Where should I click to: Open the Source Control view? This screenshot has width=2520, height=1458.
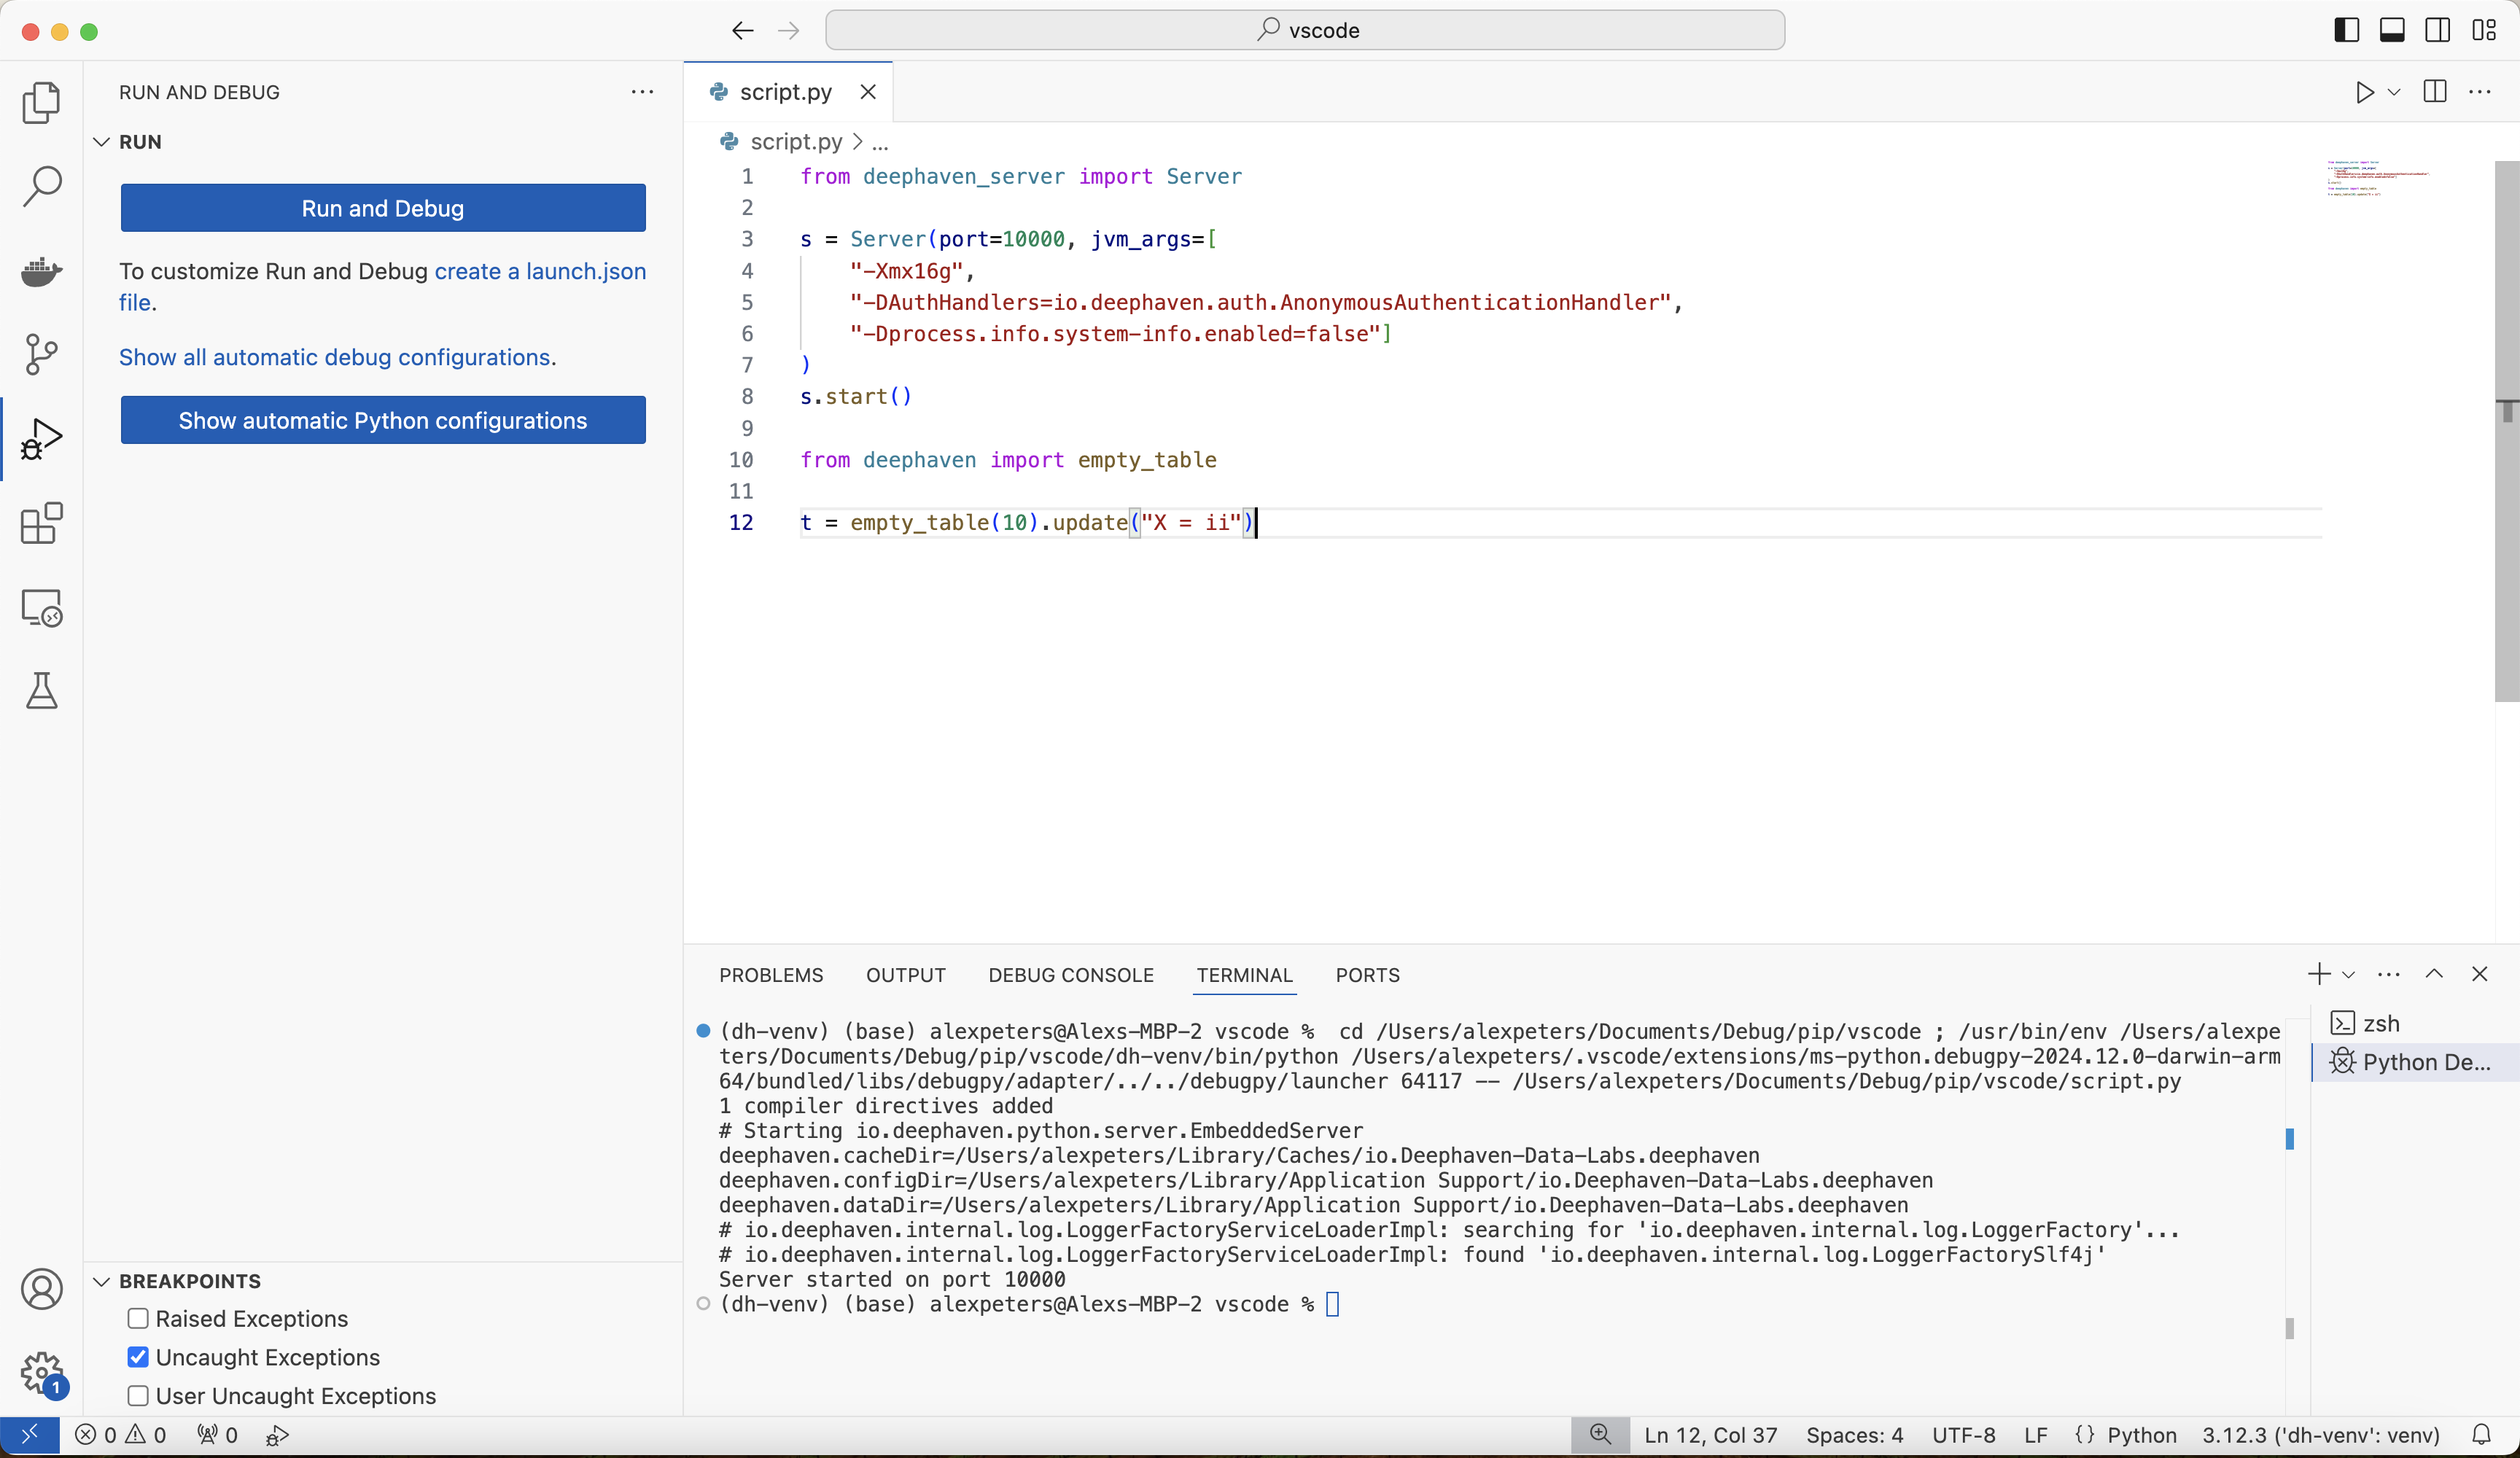pyautogui.click(x=41, y=354)
